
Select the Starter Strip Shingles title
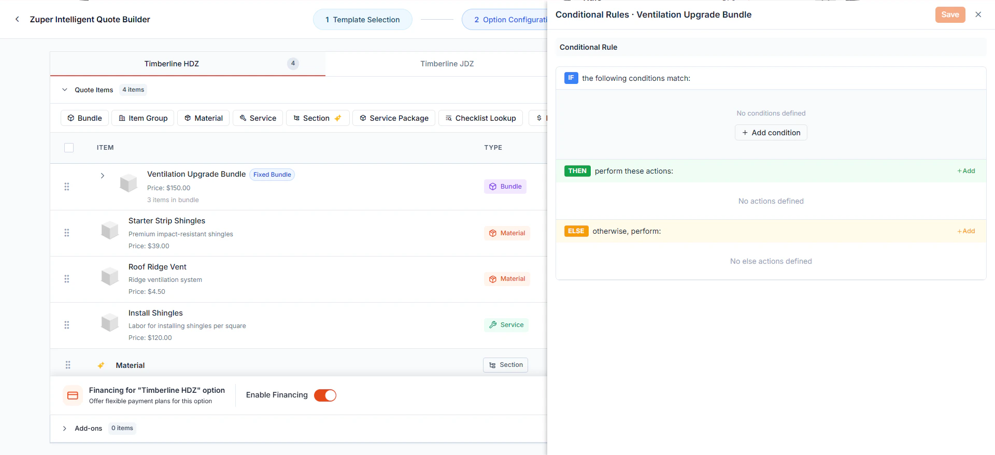pyautogui.click(x=167, y=221)
